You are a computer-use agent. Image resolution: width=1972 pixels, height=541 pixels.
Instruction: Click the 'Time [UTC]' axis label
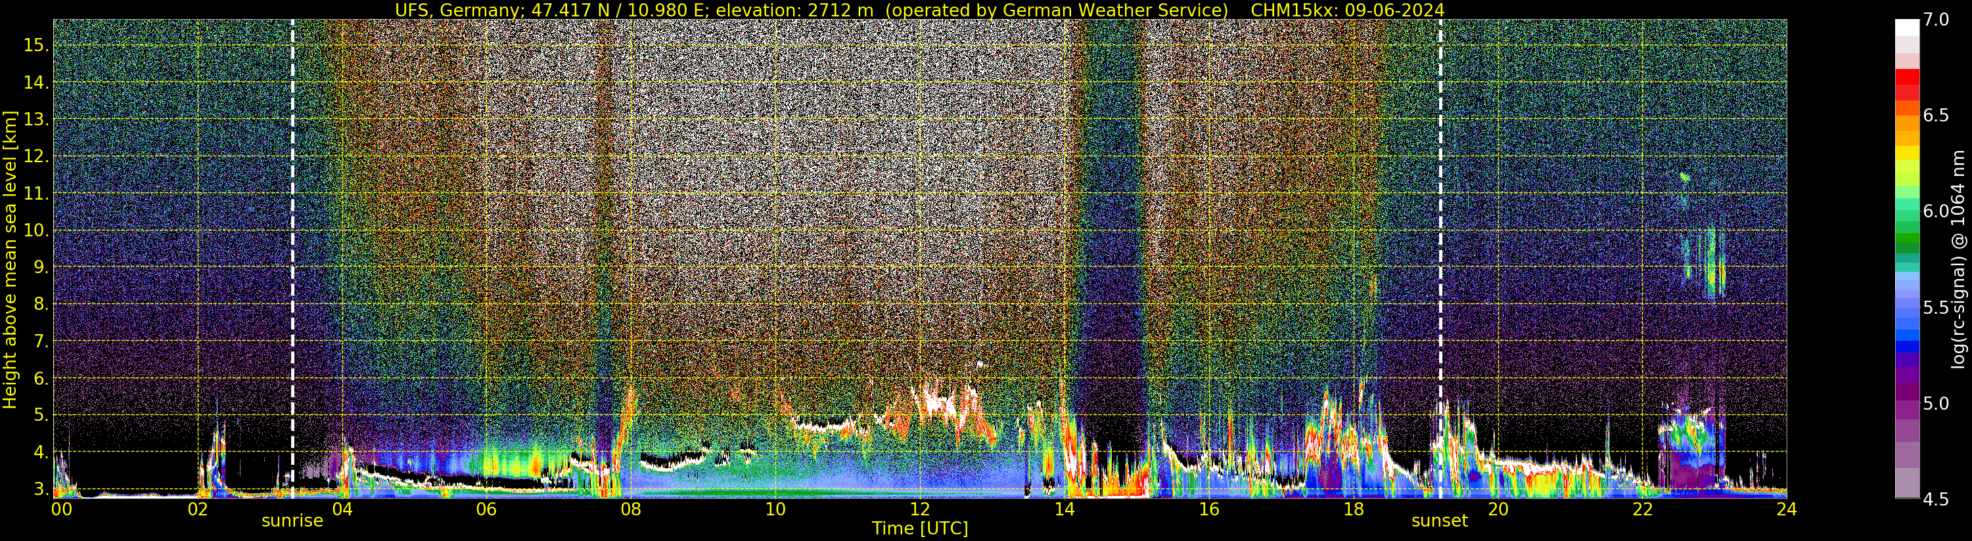point(920,529)
